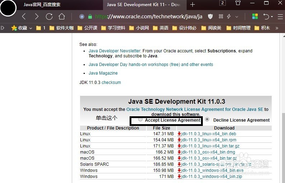Click the black circular profile avatar
The width and height of the screenshot is (285, 183).
click(x=8, y=8)
